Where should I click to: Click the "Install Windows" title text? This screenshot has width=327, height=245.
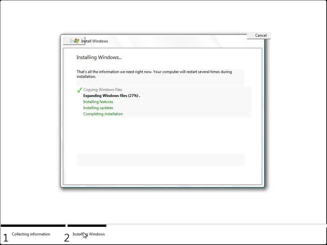95,41
